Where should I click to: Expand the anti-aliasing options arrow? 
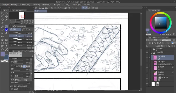(x=31, y=66)
